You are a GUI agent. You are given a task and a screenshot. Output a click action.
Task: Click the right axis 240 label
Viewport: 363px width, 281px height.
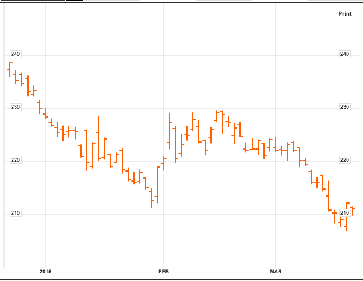[344, 54]
